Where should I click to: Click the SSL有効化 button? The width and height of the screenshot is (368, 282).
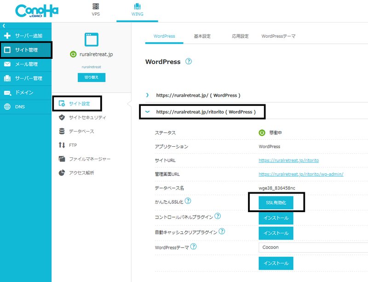(276, 202)
